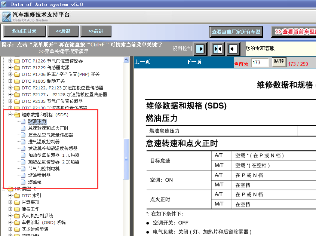The image size is (316, 236).
Task: Click view control collapse-left arrow icon
Action: 233,48
